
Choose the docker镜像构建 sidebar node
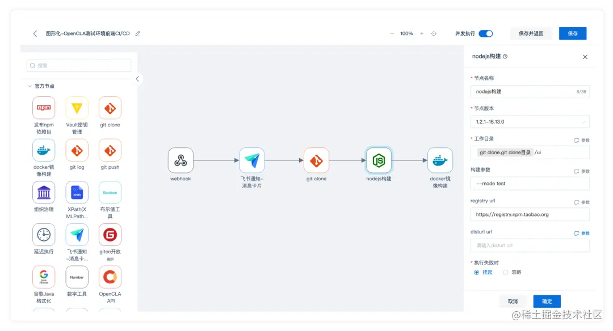click(44, 150)
